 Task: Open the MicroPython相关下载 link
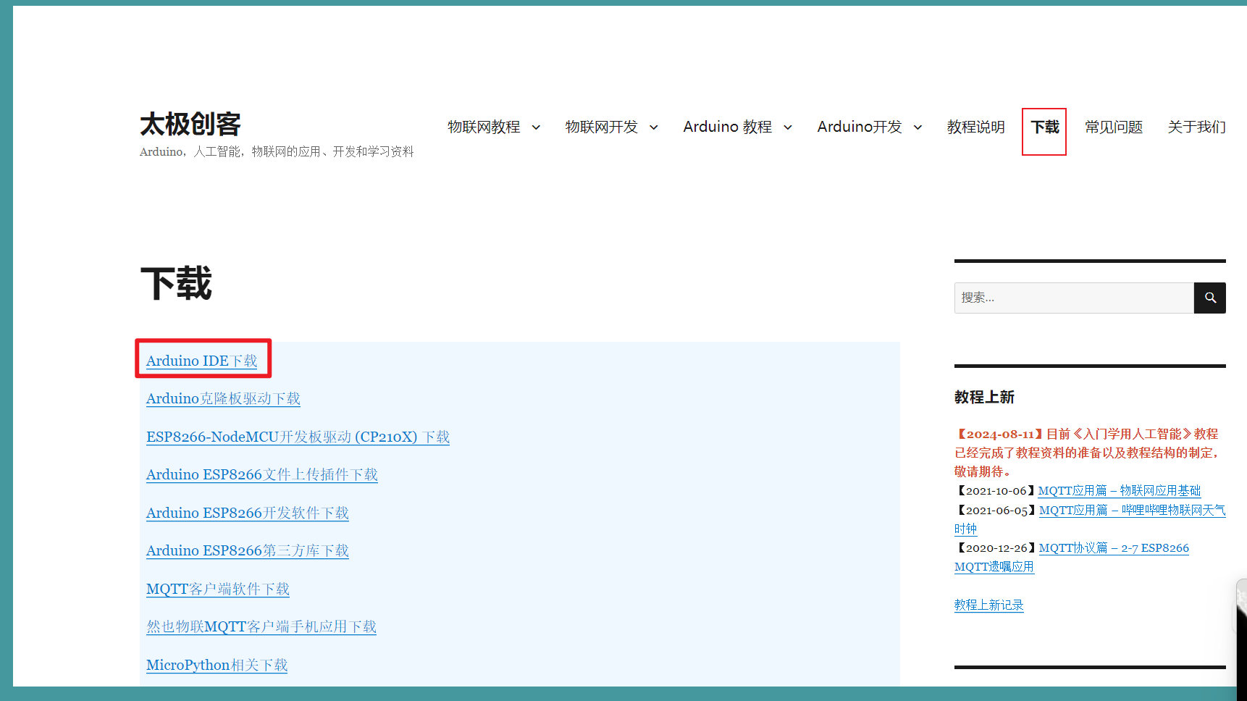[x=217, y=665]
